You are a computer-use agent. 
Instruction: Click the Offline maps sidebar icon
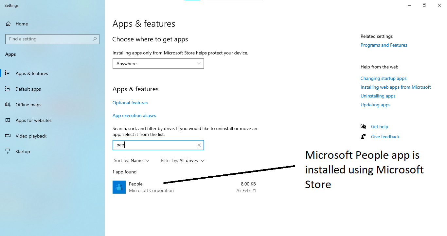tap(8, 104)
